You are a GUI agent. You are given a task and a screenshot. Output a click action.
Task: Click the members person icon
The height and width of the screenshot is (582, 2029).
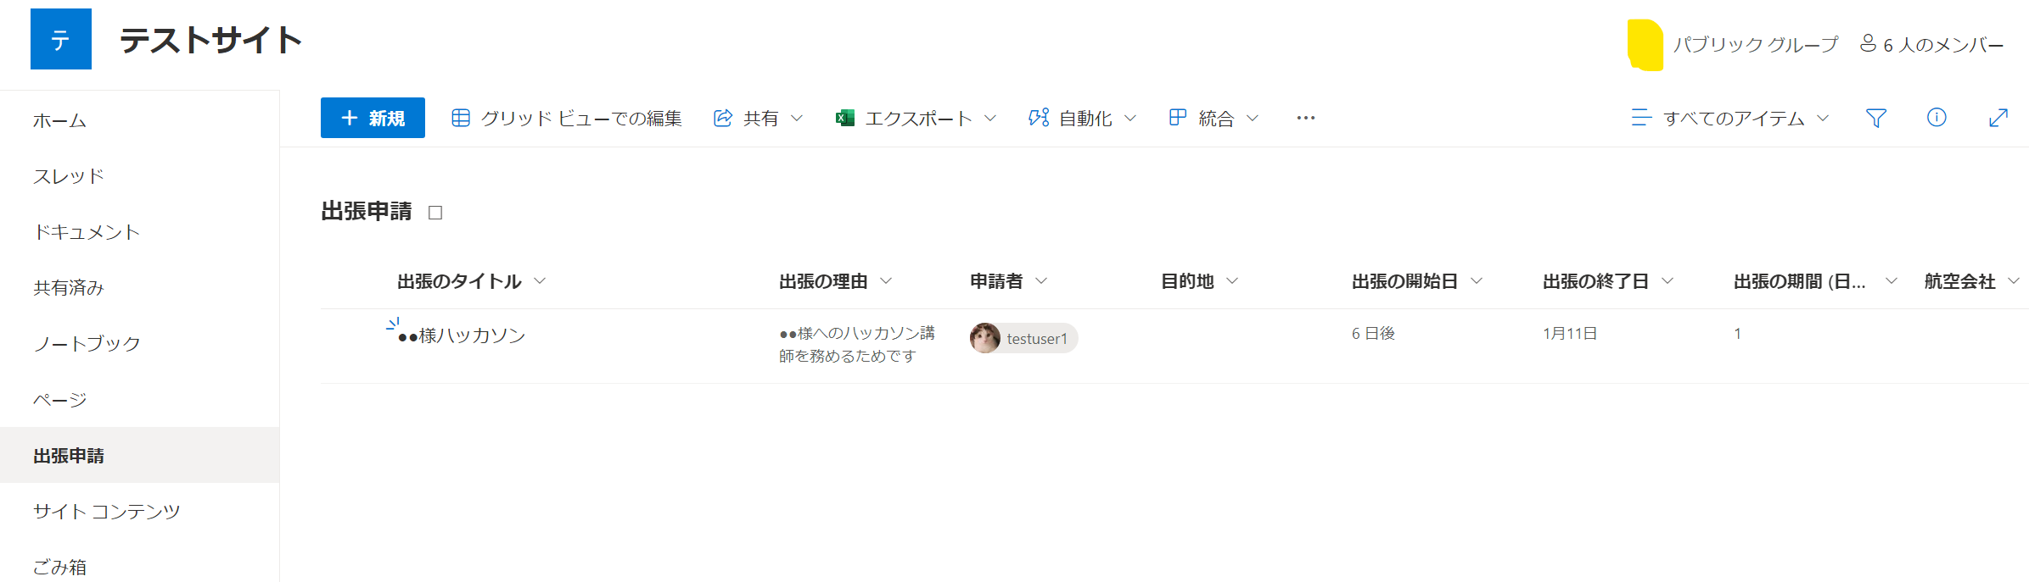click(x=1868, y=43)
